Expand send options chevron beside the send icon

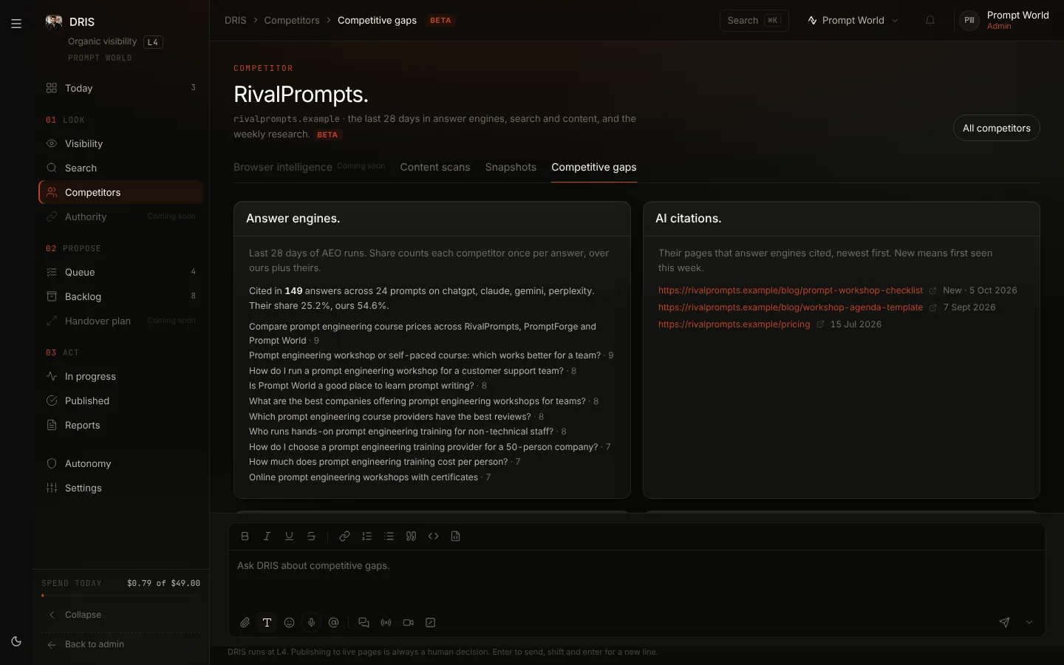tap(1029, 623)
